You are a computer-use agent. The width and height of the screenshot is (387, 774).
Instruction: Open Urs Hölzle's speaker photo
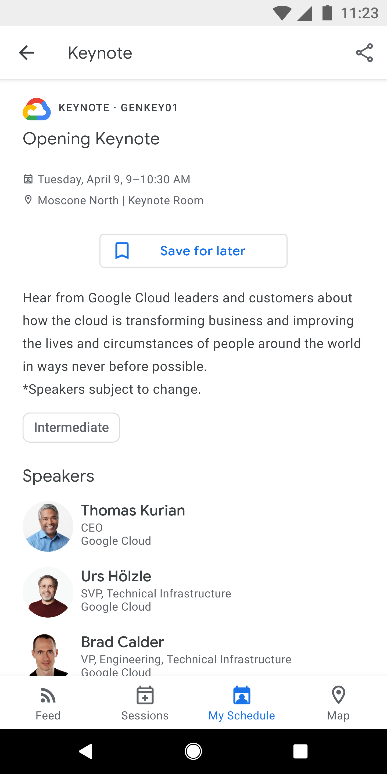coord(48,592)
